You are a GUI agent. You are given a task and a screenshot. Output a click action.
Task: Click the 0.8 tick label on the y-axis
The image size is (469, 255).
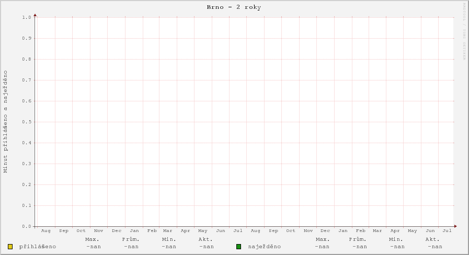tap(27, 59)
